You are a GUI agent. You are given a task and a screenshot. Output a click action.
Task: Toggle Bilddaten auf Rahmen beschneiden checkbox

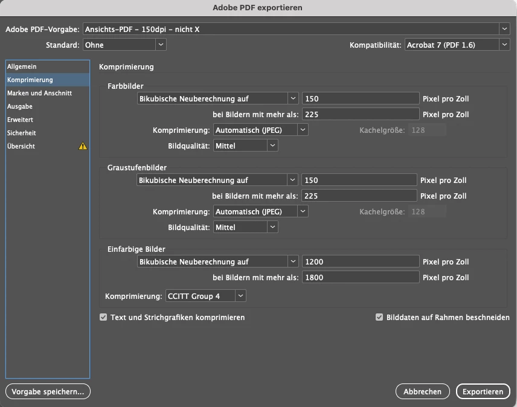coord(379,317)
